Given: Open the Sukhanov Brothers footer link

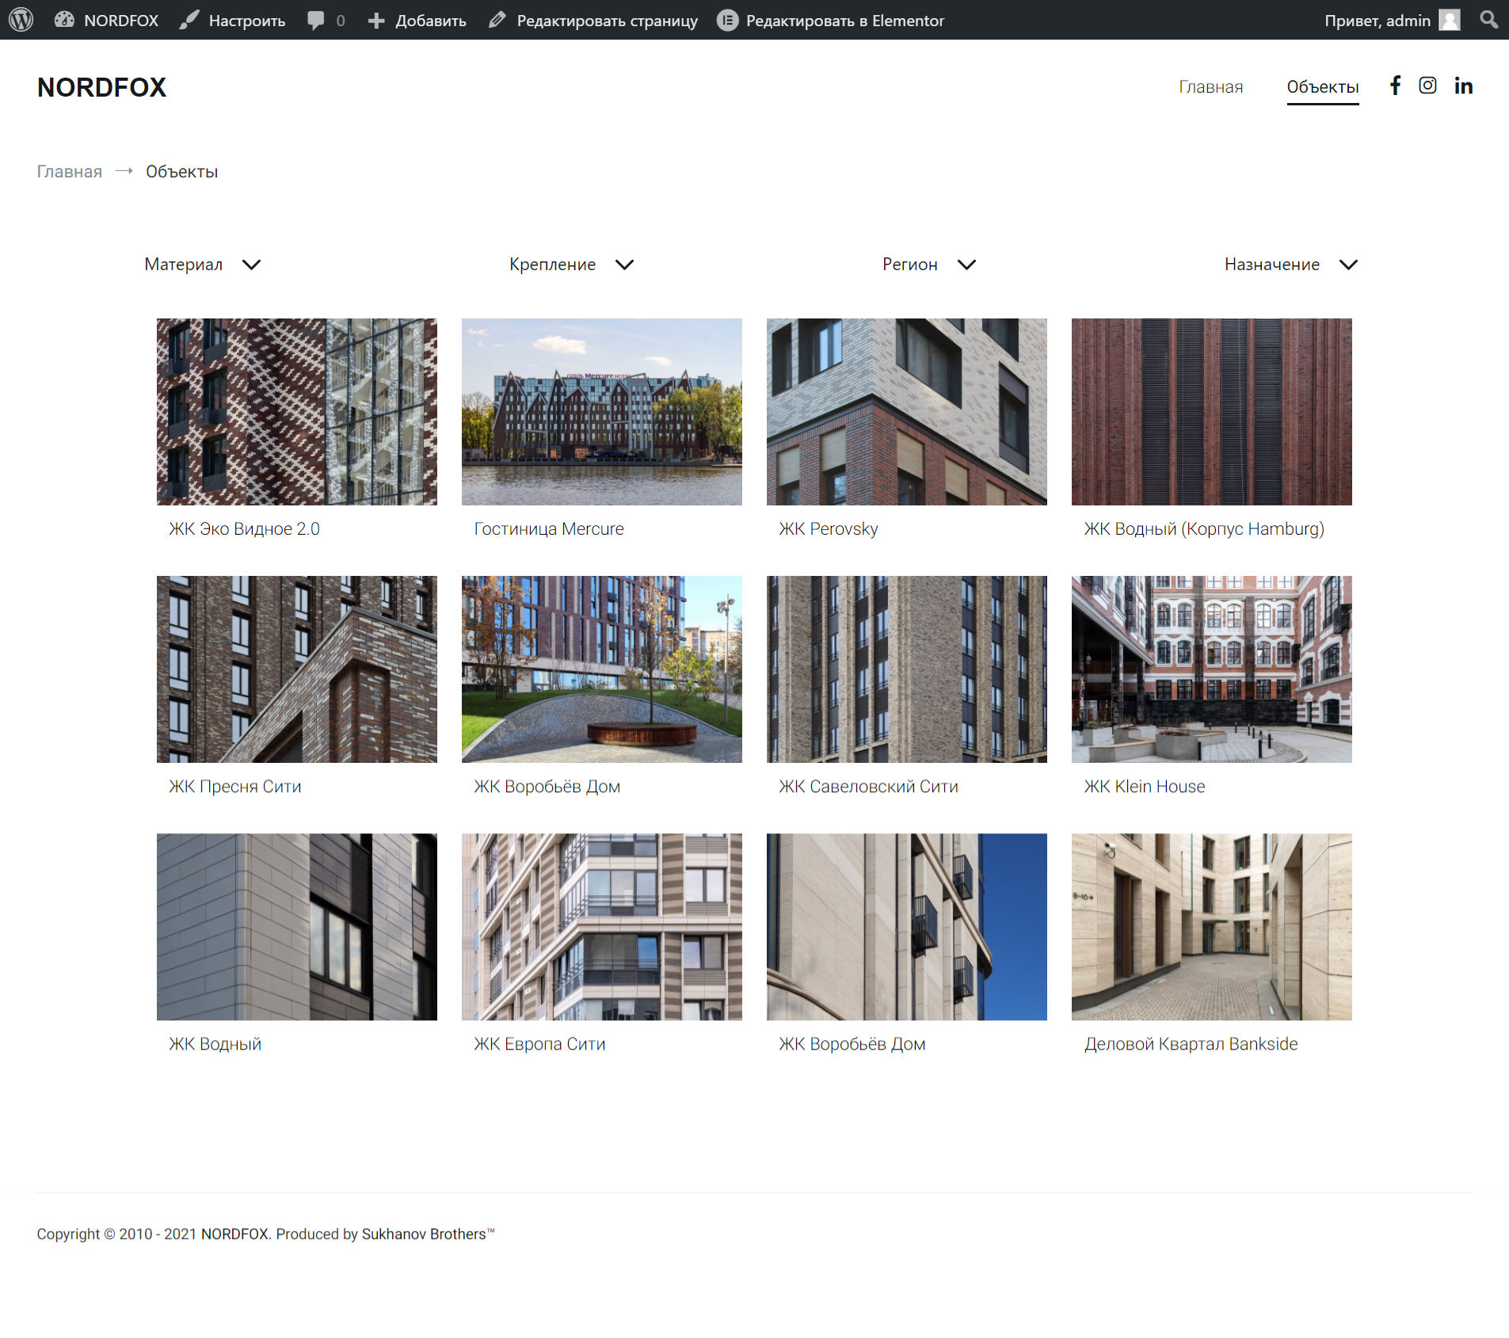Looking at the screenshot, I should (x=424, y=1234).
